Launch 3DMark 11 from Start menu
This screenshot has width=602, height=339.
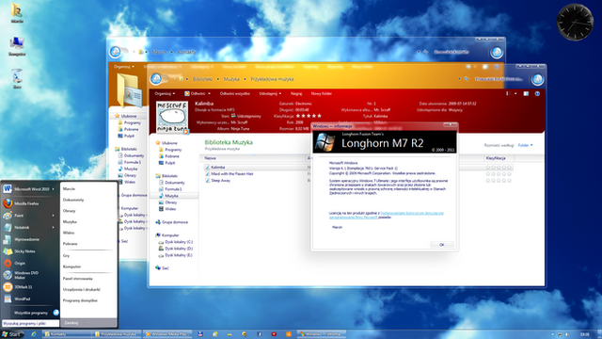coord(23,286)
